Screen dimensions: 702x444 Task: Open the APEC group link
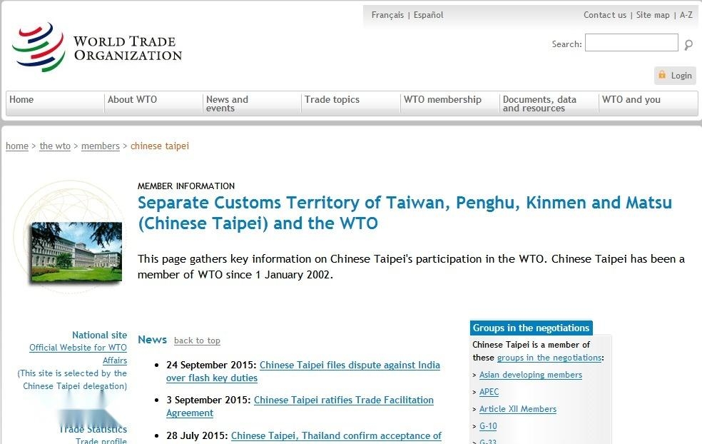(489, 392)
